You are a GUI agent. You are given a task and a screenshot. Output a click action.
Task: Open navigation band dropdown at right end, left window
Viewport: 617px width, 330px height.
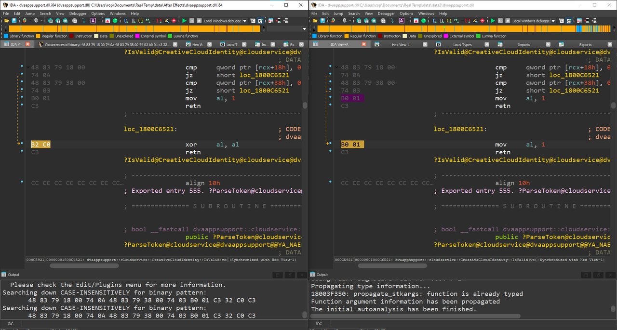click(304, 29)
